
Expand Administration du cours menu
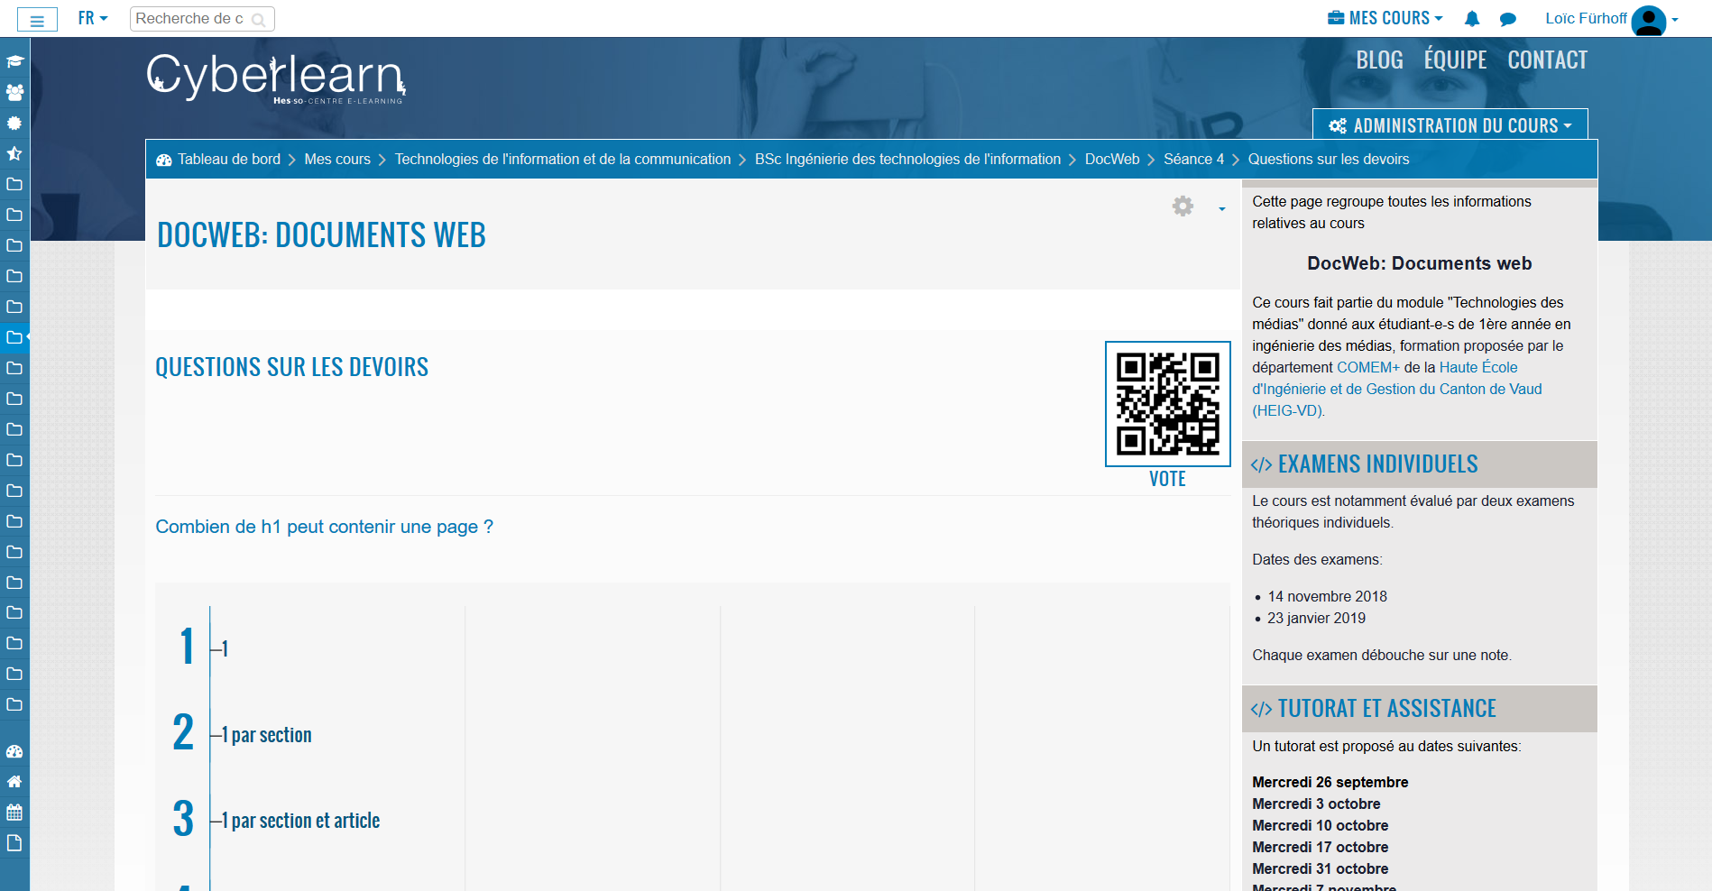[x=1450, y=125]
